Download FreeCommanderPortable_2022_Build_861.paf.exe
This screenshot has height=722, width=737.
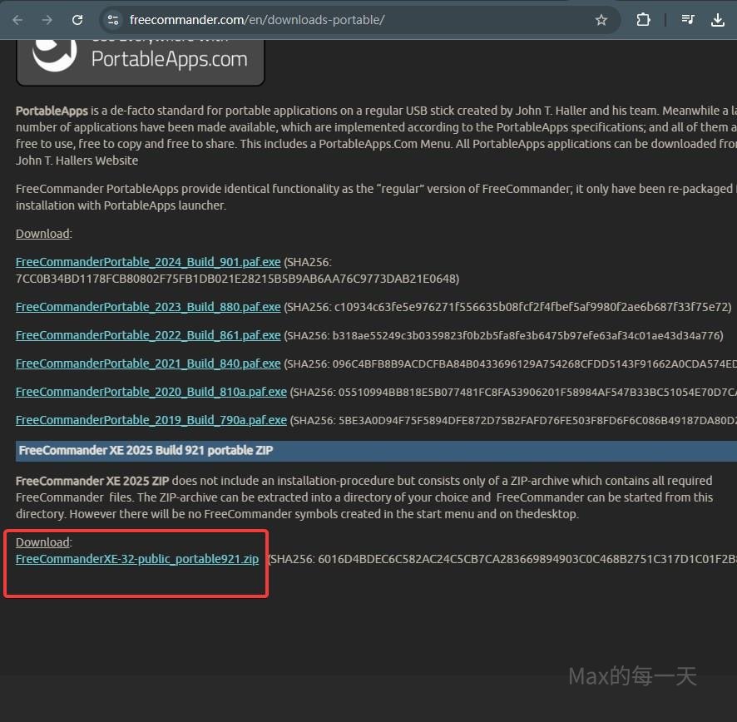coord(148,335)
